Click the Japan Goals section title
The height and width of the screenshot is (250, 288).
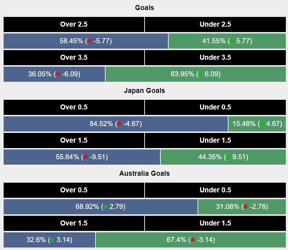coord(144,91)
